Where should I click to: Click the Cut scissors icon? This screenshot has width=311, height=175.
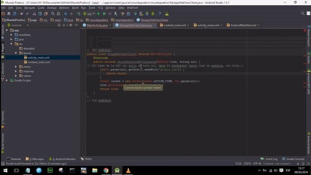tap(35, 14)
